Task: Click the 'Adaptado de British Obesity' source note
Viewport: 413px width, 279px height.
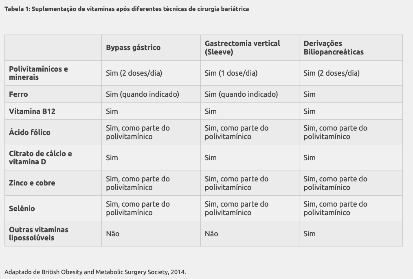Action: pyautogui.click(x=95, y=272)
